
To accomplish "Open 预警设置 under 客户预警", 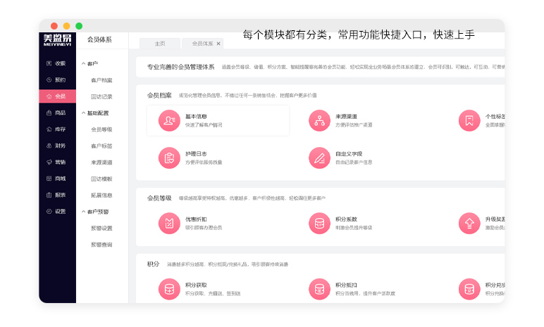I will (101, 229).
